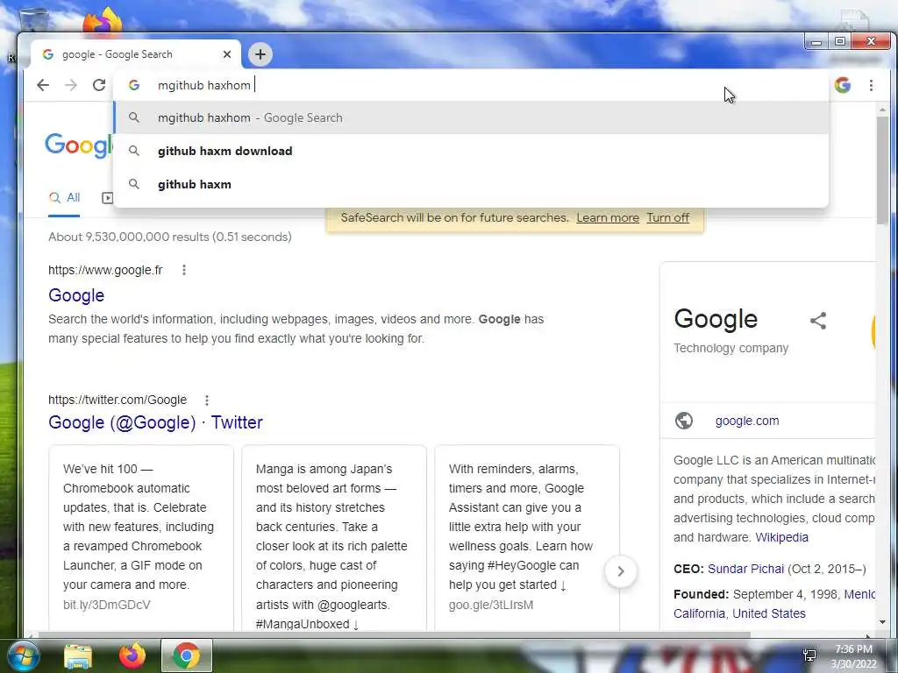Click the taskbar clock showing 7:36 PM

(x=853, y=656)
